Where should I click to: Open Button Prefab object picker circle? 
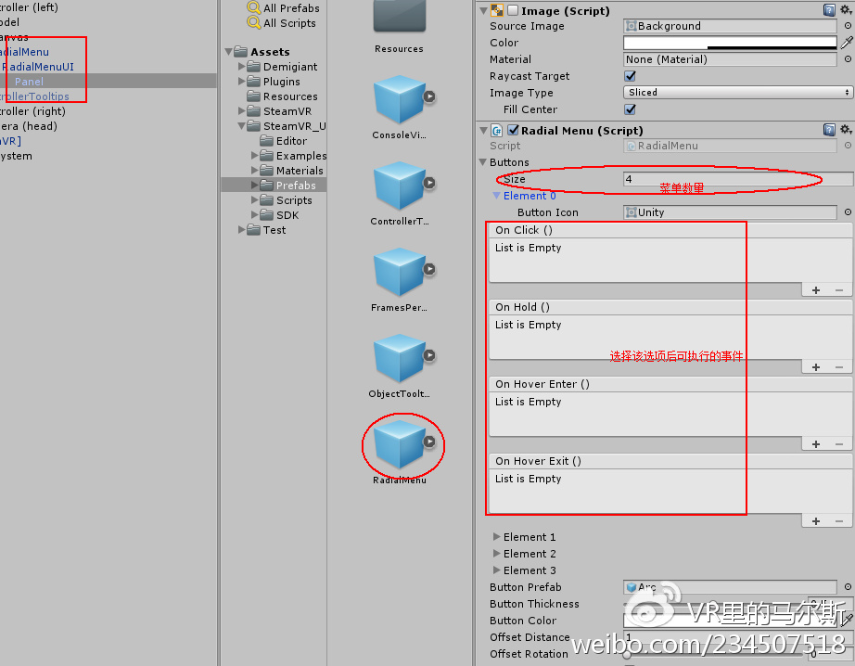848,587
